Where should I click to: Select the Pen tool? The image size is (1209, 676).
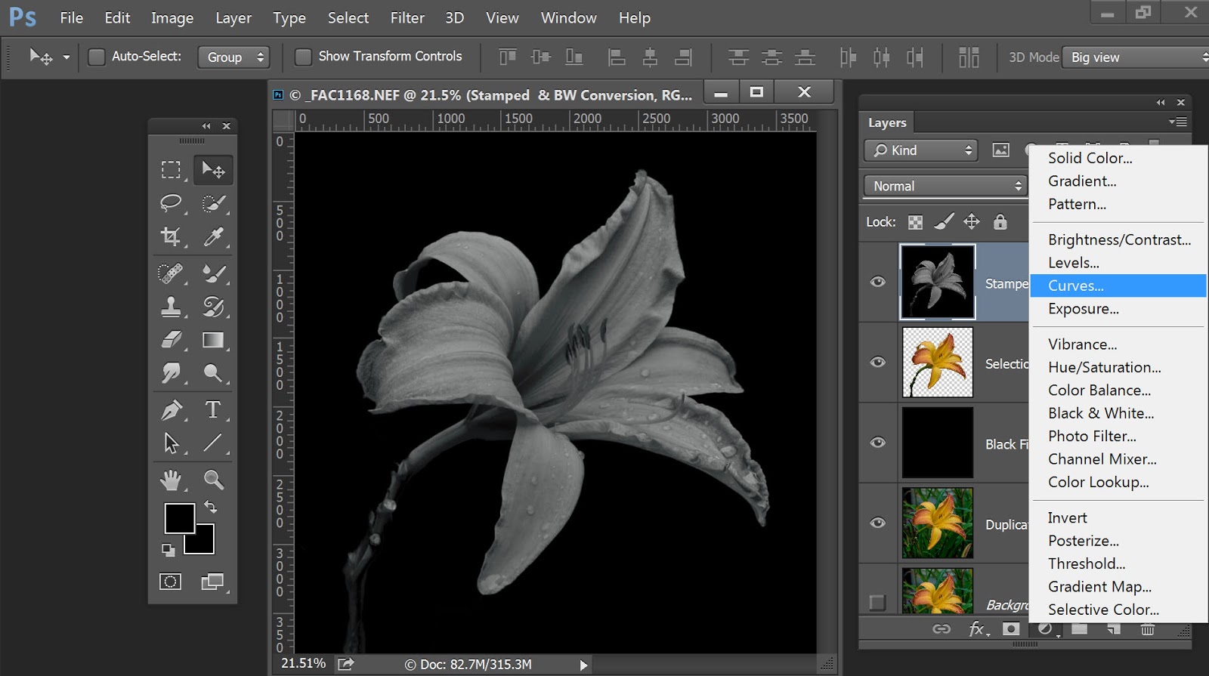(171, 410)
